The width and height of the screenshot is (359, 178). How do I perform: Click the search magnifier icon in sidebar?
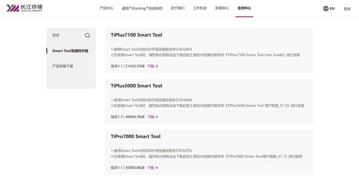pyautogui.click(x=88, y=35)
